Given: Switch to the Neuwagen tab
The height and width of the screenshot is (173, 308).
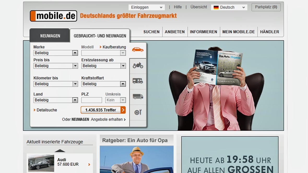Looking at the screenshot, I should click(x=50, y=36).
